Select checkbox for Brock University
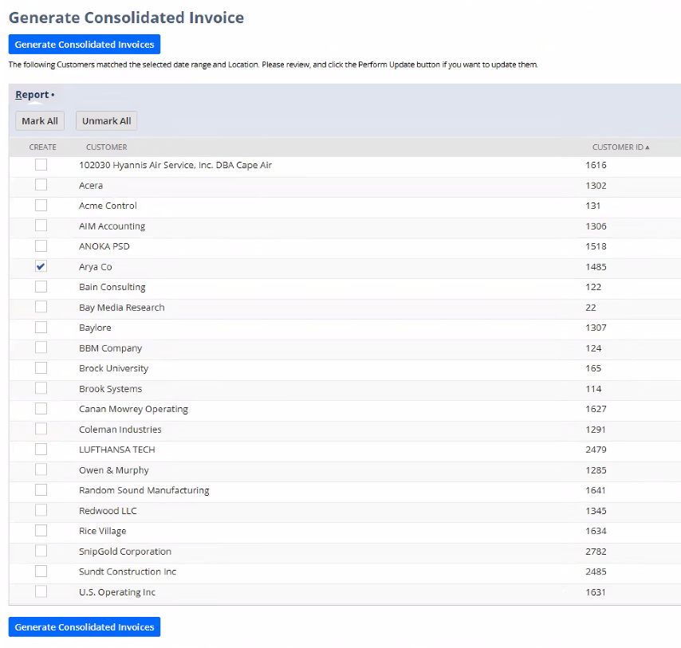The width and height of the screenshot is (681, 648). (x=41, y=368)
